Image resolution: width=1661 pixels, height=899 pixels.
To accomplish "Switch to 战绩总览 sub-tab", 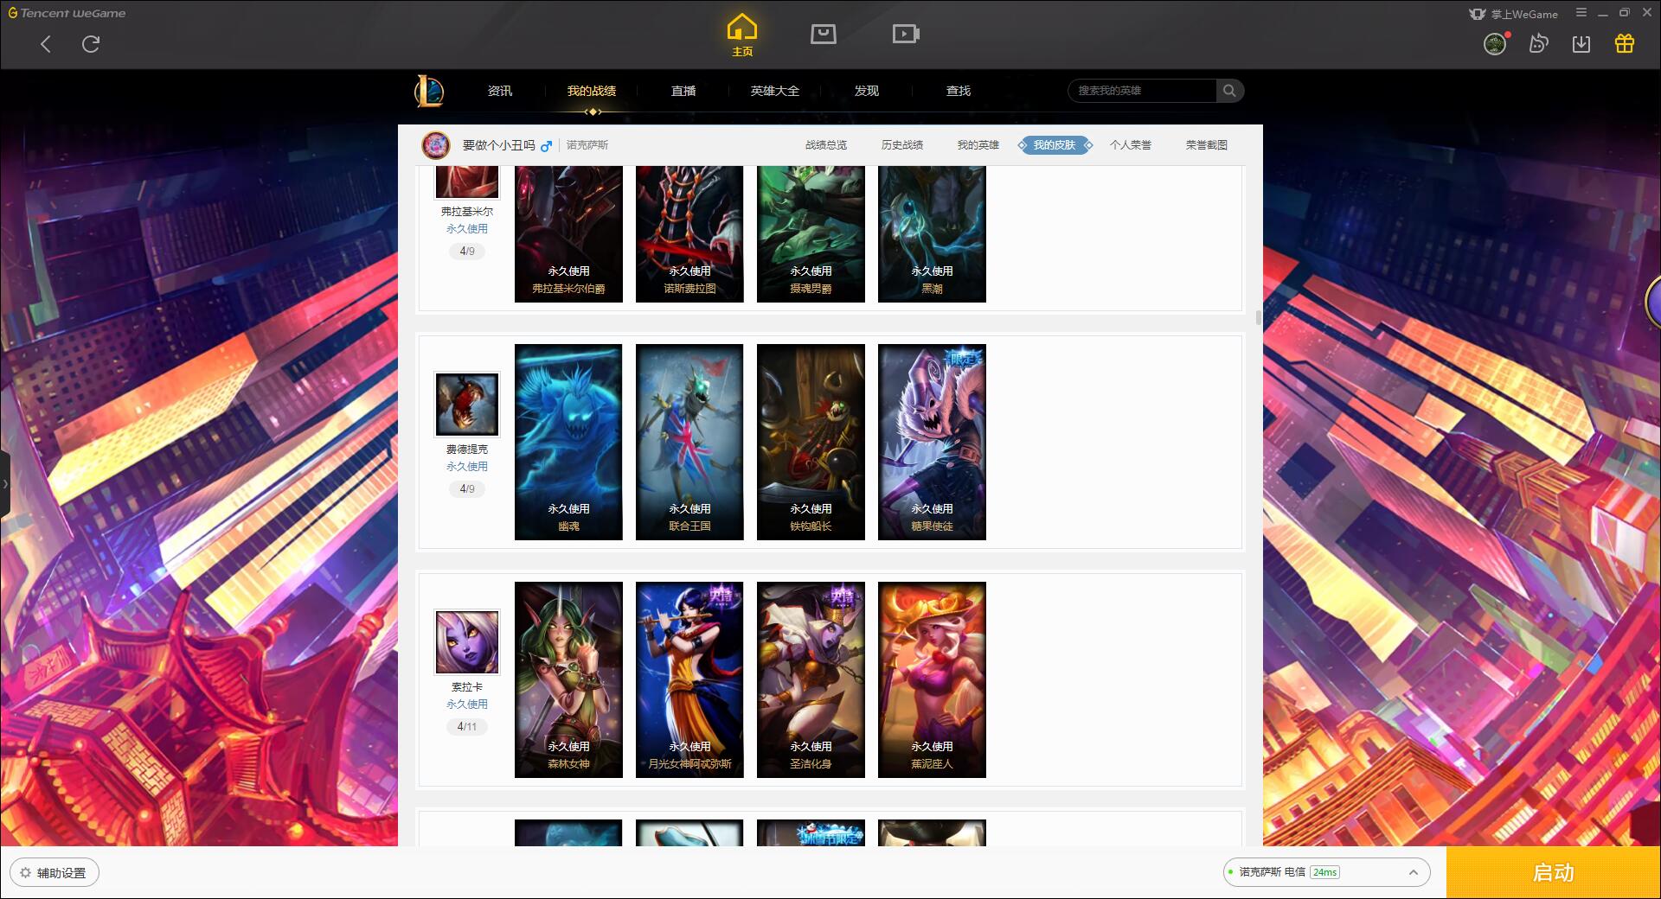I will (826, 145).
